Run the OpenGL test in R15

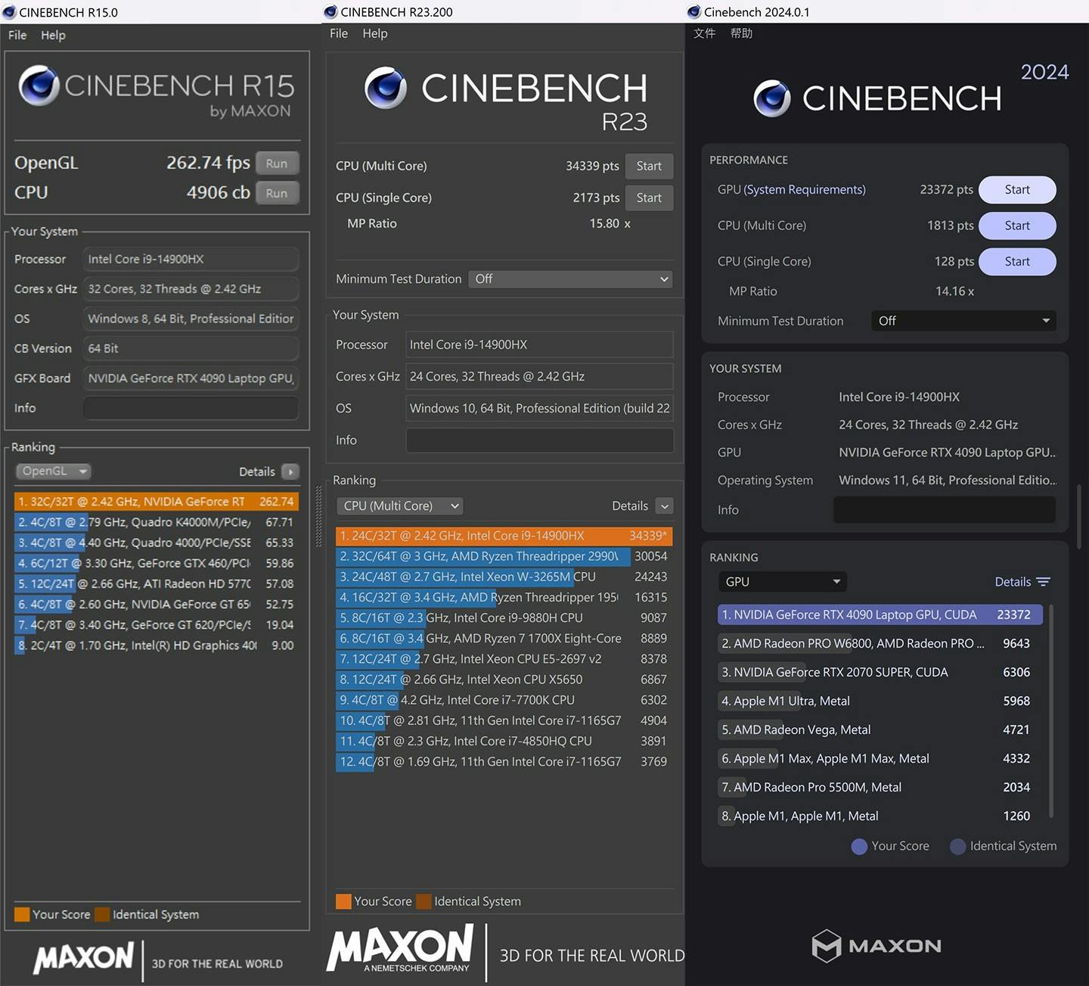pyautogui.click(x=277, y=163)
